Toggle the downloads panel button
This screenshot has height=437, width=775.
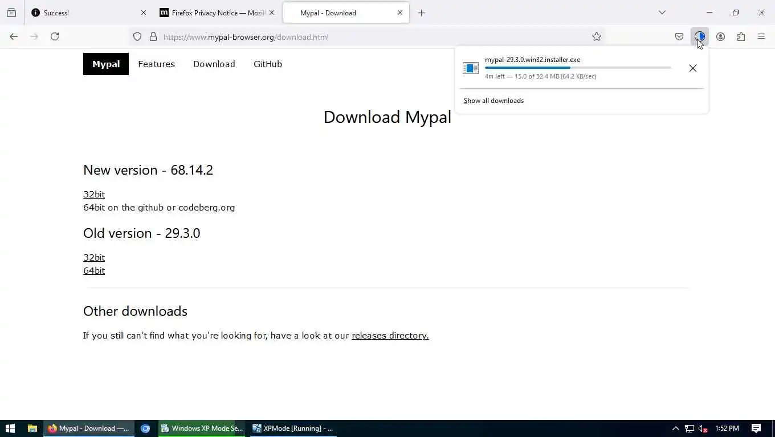coord(700,36)
